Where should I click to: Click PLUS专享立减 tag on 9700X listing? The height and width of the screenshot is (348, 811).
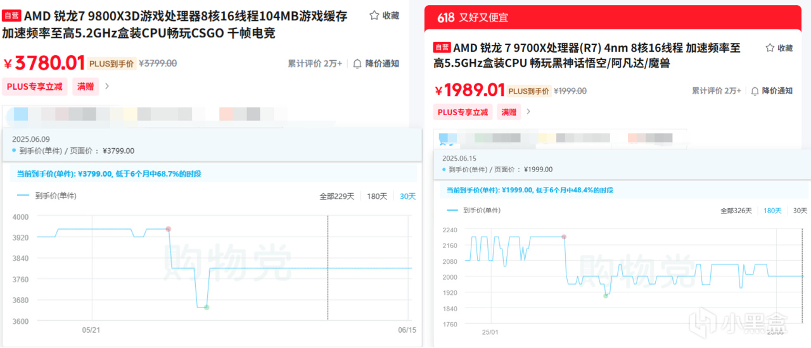tap(463, 112)
